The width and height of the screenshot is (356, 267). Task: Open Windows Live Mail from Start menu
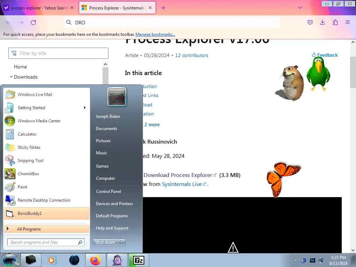(47, 95)
